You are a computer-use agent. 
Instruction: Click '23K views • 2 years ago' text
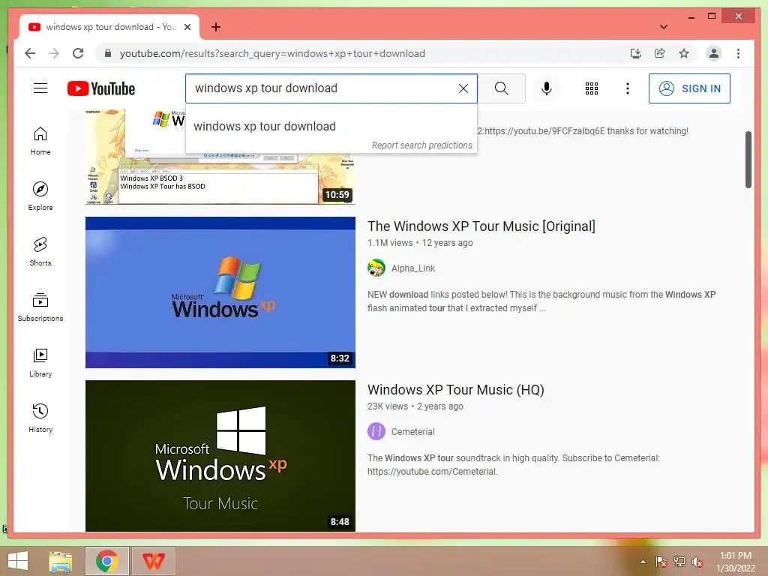415,406
